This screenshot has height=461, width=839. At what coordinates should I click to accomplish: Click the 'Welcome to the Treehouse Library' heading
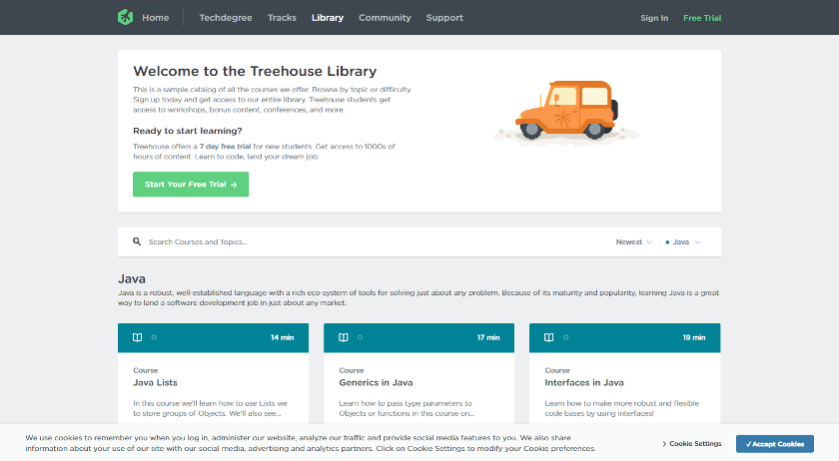point(255,71)
